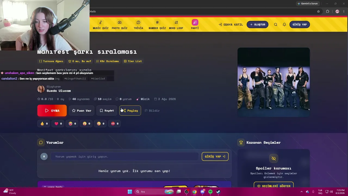This screenshot has width=348, height=196.
Task: Click the Yorumlar section heading
Action: tap(55, 142)
